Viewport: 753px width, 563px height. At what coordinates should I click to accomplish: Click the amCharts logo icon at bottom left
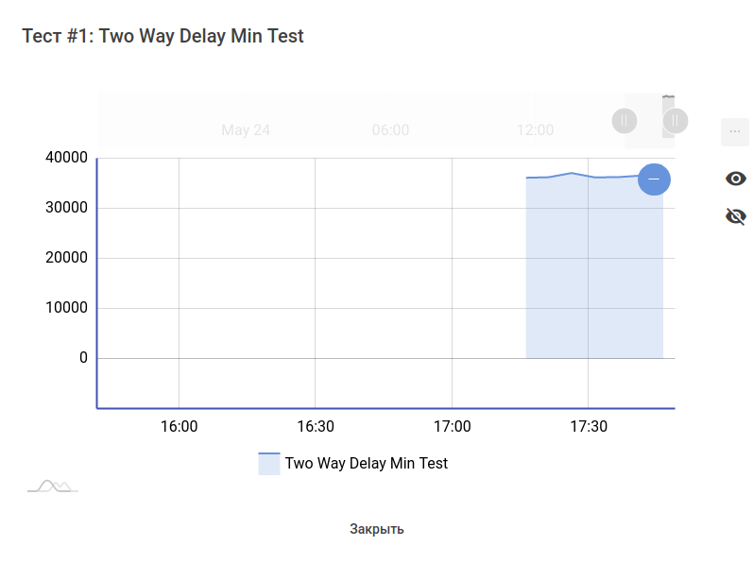tap(52, 486)
